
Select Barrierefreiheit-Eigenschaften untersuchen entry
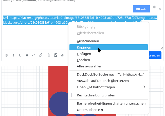pos(108,104)
